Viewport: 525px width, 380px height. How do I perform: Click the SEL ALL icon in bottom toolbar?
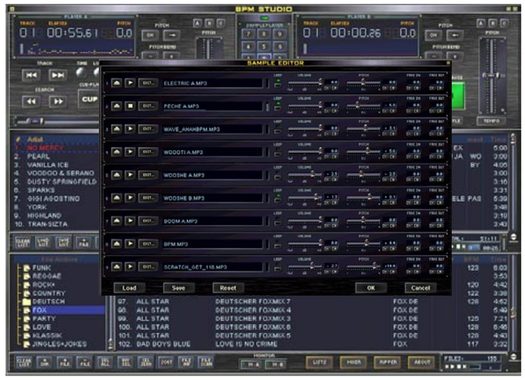click(x=104, y=362)
